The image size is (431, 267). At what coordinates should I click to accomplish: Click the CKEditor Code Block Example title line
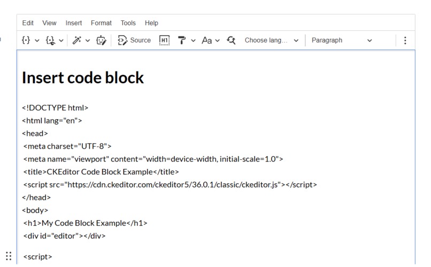(101, 172)
